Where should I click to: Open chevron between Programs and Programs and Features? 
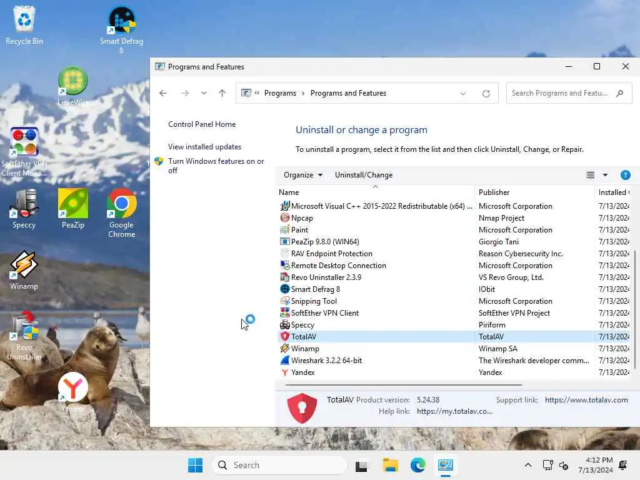click(x=303, y=94)
